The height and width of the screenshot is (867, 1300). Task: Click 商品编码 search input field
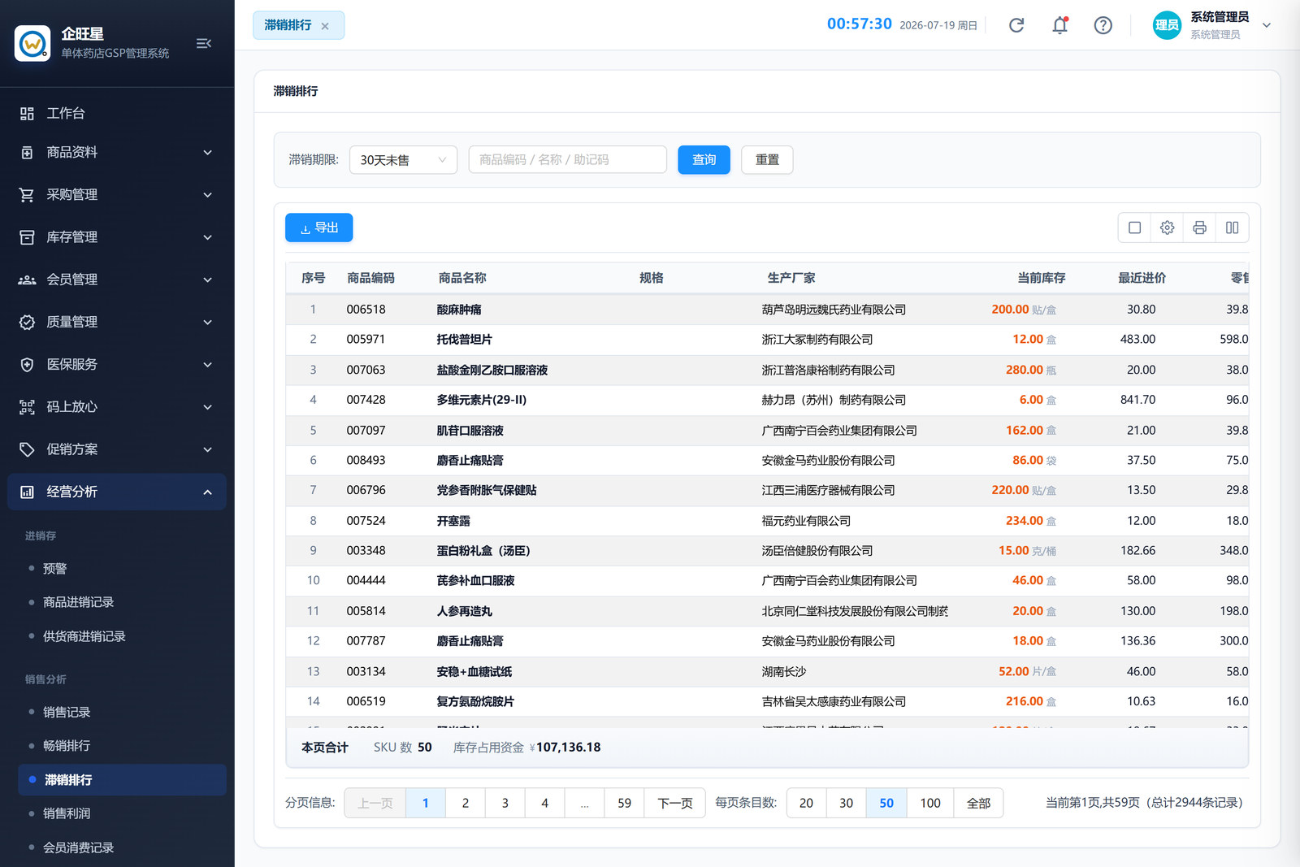568,160
